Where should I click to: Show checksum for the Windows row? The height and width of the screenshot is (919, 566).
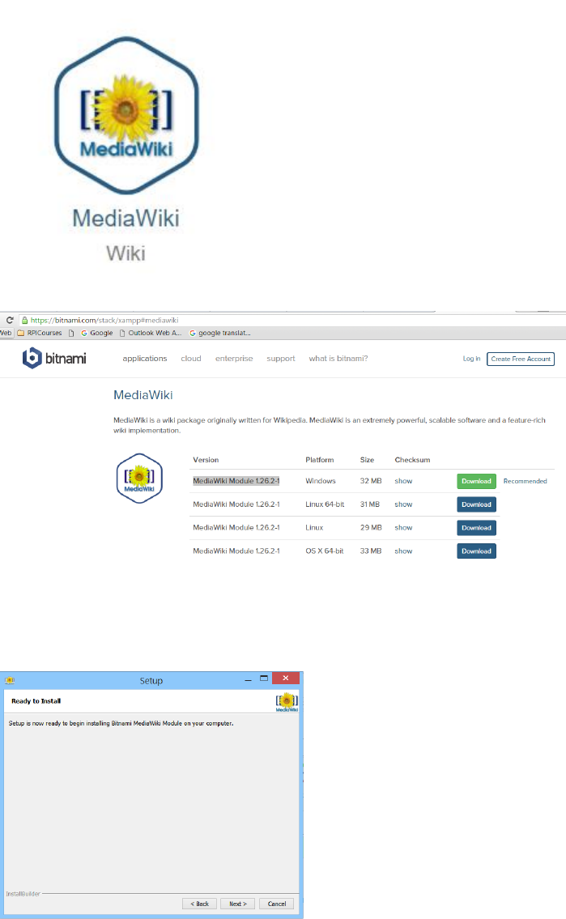[x=403, y=481]
